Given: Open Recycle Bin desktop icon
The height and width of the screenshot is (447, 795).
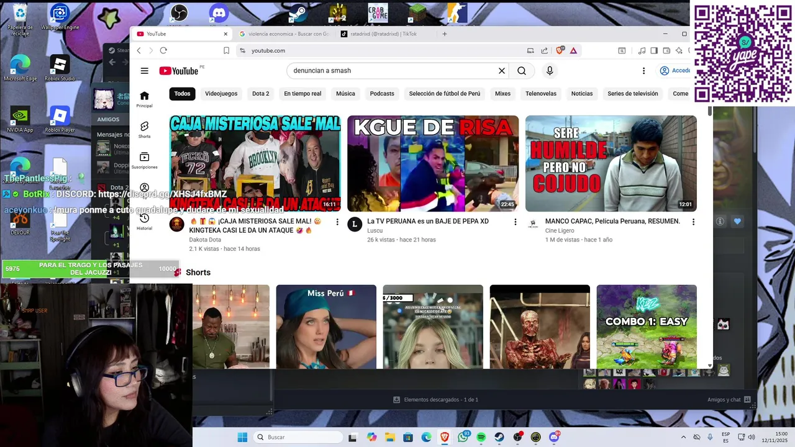Looking at the screenshot, I should [20, 19].
